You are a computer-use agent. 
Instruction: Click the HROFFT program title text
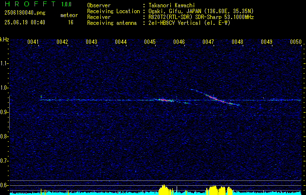tap(31, 4)
